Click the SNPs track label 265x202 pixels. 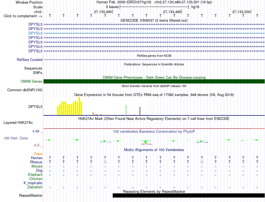click(x=38, y=73)
